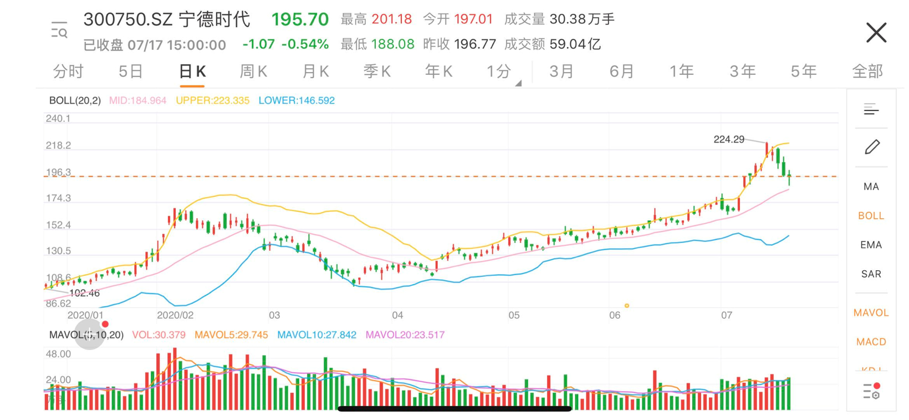Click the 昨收 196.77 previous close
The width and height of the screenshot is (909, 420).
pyautogui.click(x=459, y=44)
